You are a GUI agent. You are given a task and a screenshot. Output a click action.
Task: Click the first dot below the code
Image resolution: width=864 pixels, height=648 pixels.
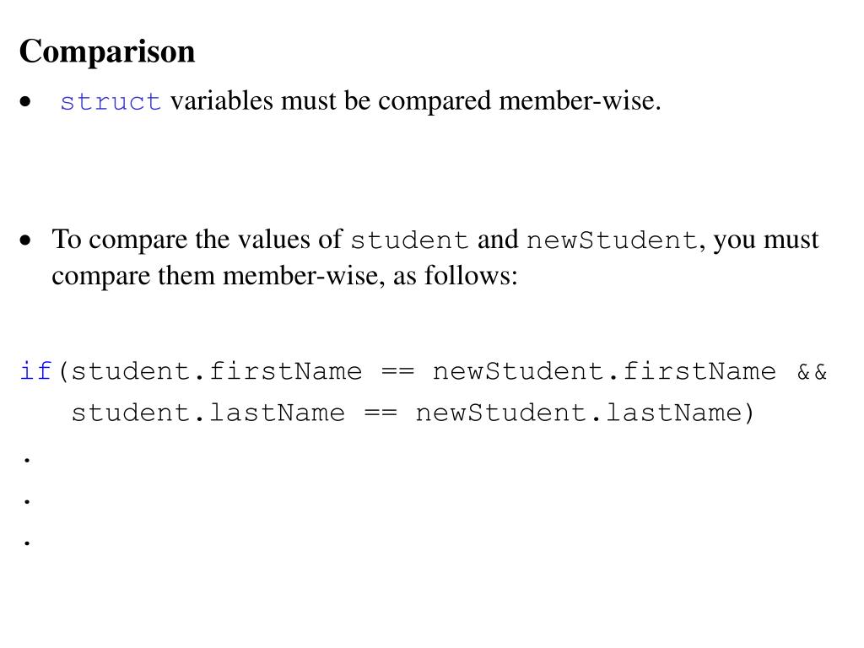(27, 460)
